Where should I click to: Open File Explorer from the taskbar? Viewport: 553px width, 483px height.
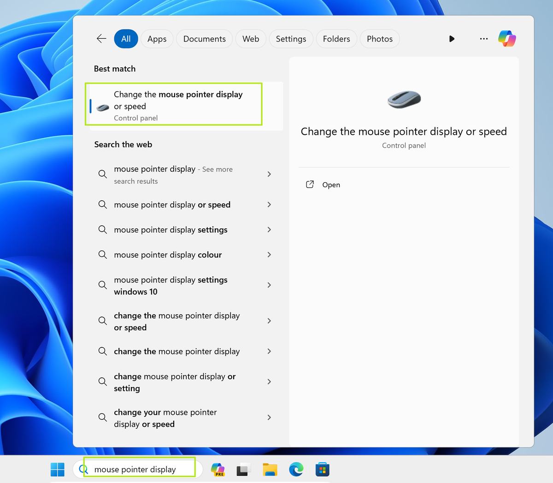tap(270, 469)
